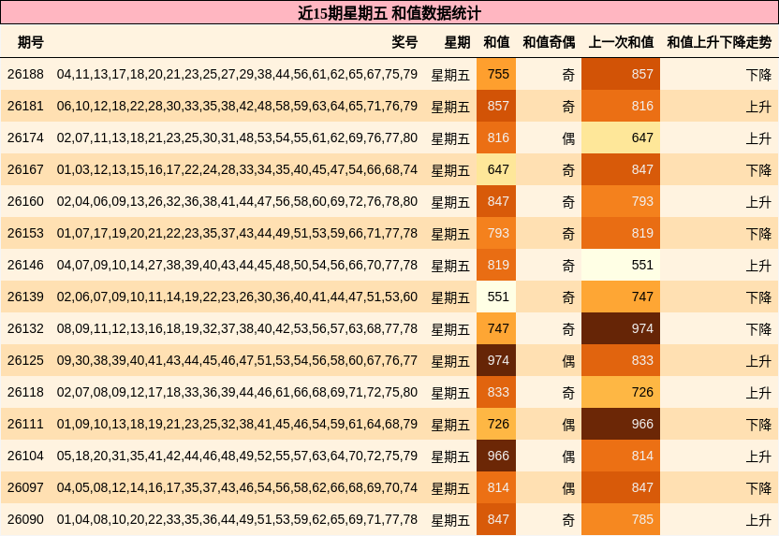Click the numbers list starting 08,09,11,12 in row 26132
This screenshot has height=536, width=779.
[x=237, y=328]
